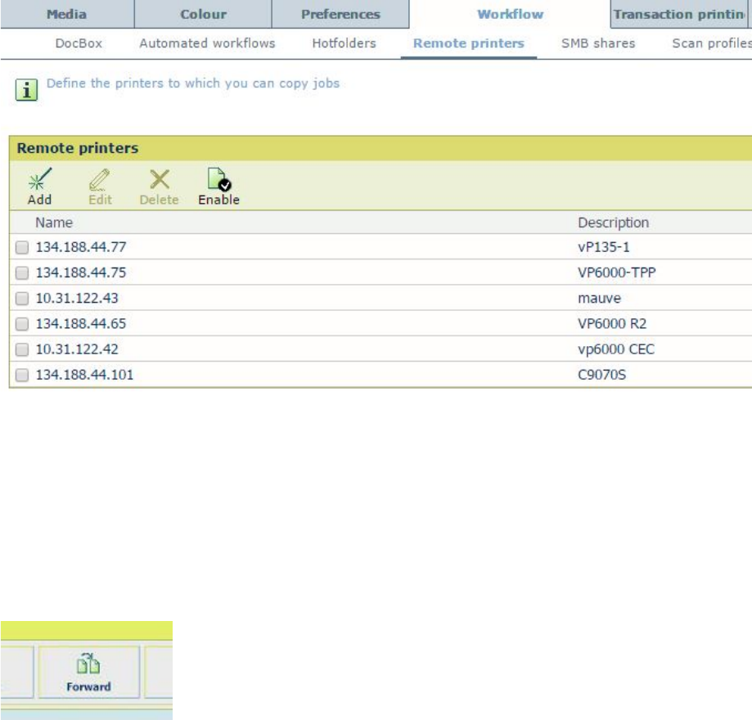Toggle the checkbox for 10.31.122.42
Viewport: 752px width, 720px height.
tap(21, 349)
